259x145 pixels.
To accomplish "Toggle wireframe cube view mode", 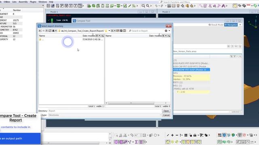I will click(x=229, y=135).
